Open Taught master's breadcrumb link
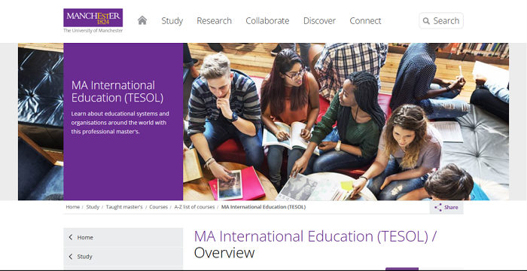The width and height of the screenshot is (527, 271). click(124, 207)
